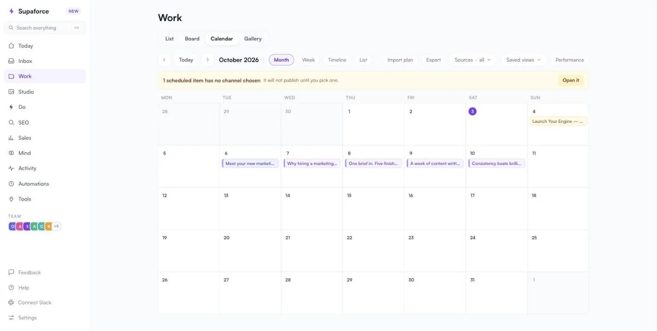Viewport: 657px width, 331px height.
Task: Focus the Search everything field
Action: (x=45, y=28)
